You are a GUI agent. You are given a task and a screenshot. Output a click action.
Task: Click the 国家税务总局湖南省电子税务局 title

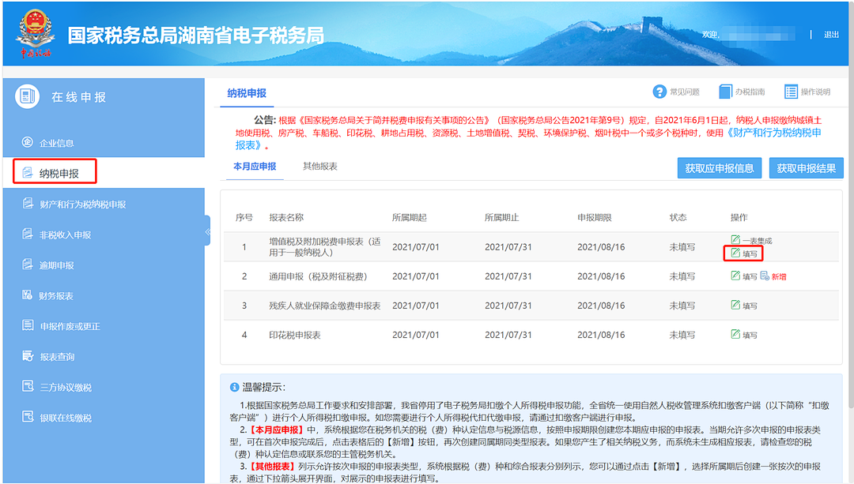point(195,36)
